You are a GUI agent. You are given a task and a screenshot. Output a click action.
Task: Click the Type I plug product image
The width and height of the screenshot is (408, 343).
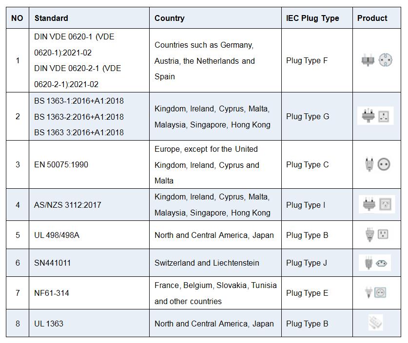pyautogui.click(x=377, y=204)
